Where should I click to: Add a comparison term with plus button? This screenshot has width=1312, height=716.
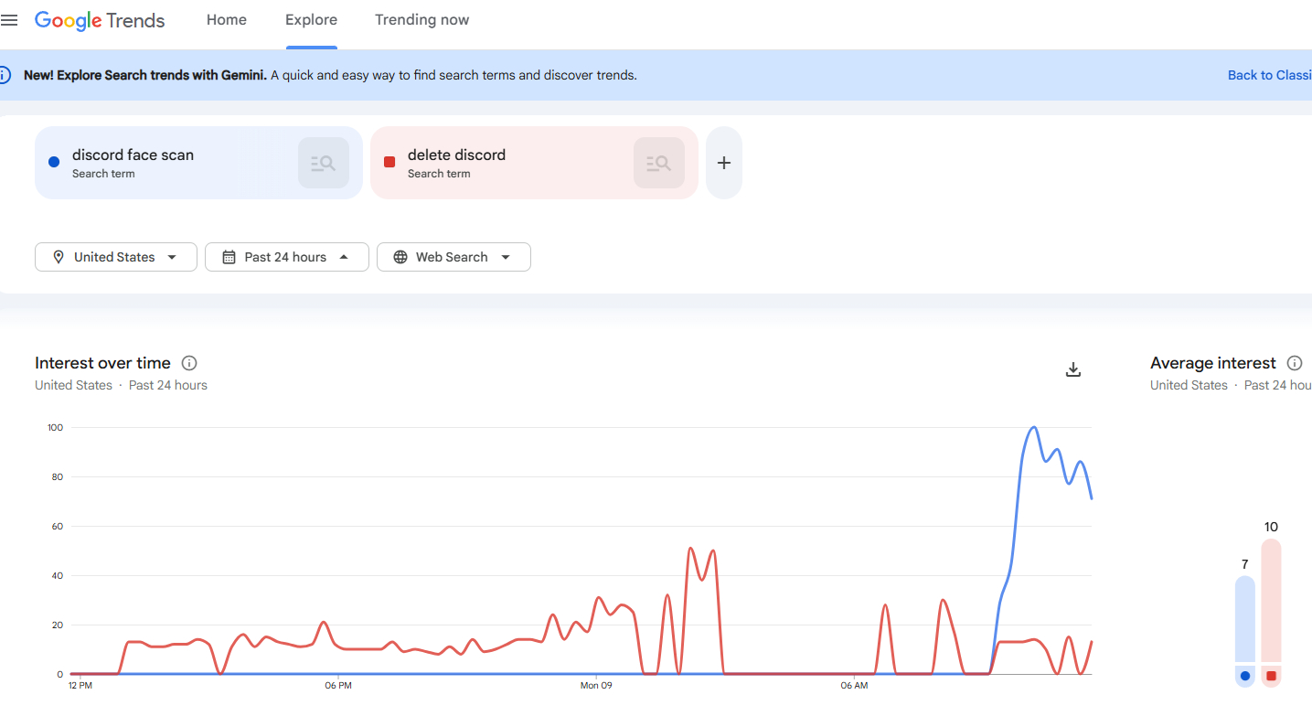coord(723,163)
